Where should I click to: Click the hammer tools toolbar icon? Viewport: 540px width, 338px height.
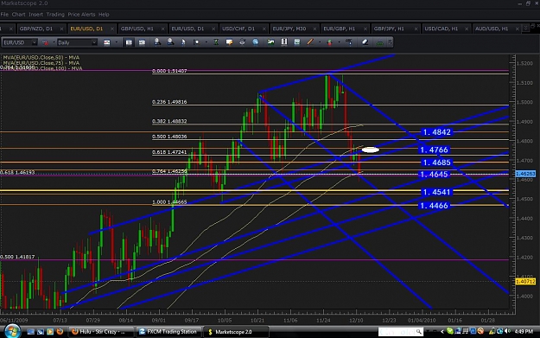point(349,42)
